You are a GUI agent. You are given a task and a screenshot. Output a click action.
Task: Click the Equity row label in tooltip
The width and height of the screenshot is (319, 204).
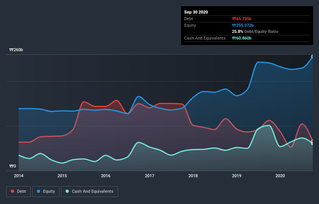(x=190, y=25)
